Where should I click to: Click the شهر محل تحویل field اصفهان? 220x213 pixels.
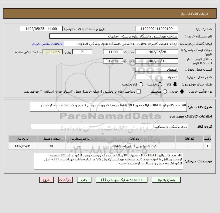pyautogui.click(x=157, y=77)
